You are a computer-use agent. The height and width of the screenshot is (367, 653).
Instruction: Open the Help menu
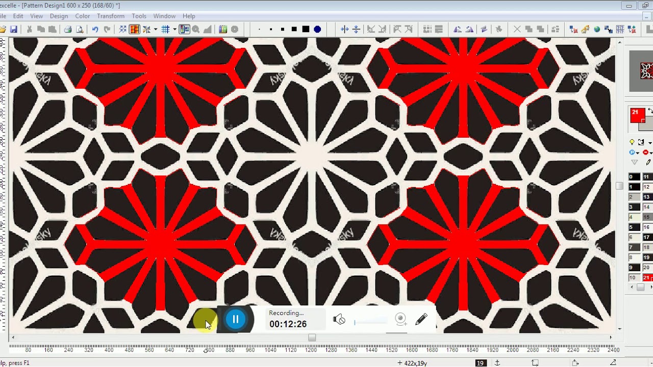[x=189, y=16]
